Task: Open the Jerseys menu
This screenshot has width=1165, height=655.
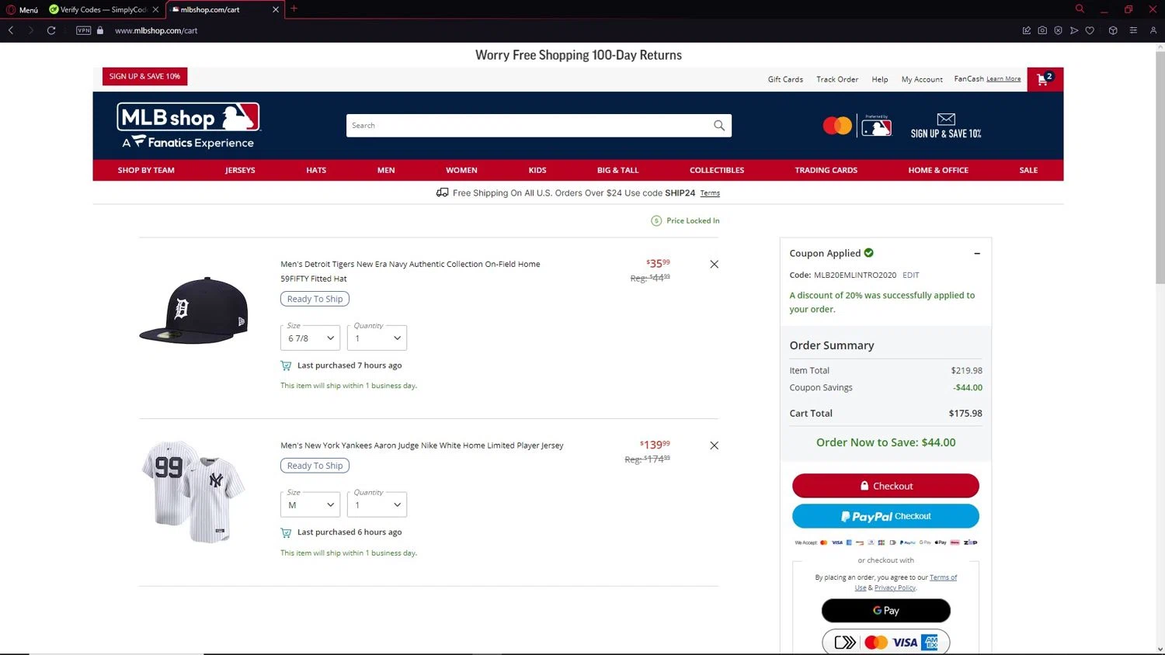Action: [x=240, y=170]
